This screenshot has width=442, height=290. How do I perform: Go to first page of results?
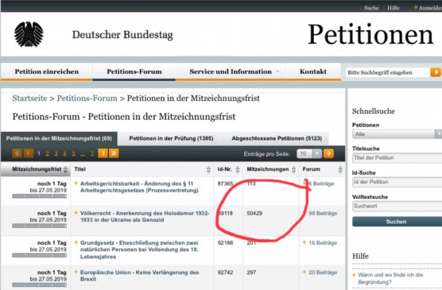17,154
